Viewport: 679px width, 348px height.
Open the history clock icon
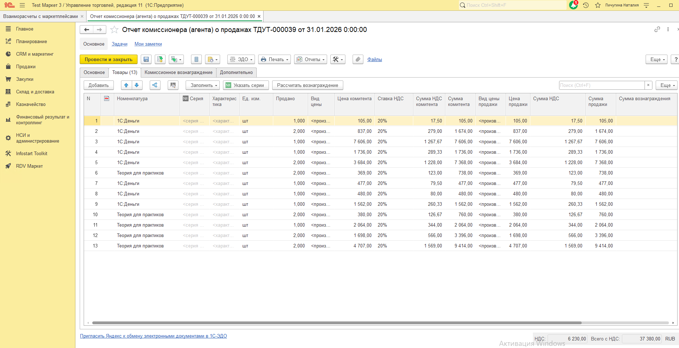click(586, 5)
